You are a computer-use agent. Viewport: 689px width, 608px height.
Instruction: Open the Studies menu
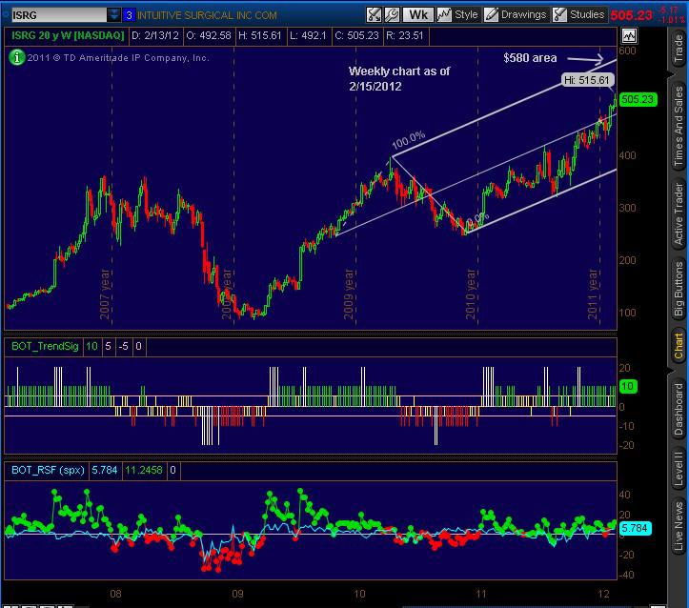[x=579, y=15]
